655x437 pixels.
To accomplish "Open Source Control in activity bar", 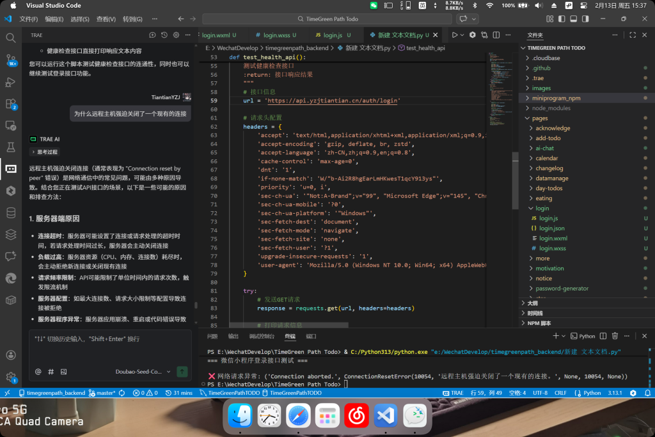I will (x=10, y=60).
